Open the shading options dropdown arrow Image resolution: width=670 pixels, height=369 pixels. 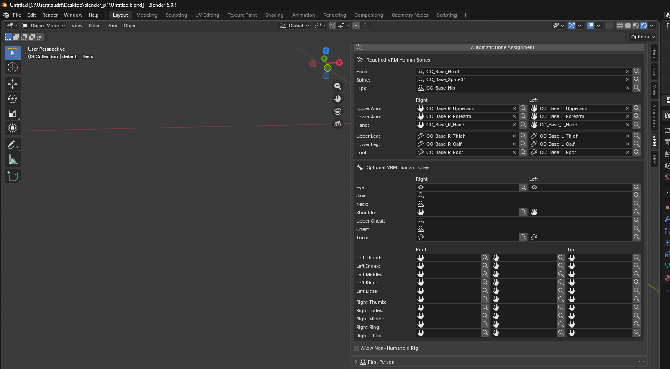pyautogui.click(x=652, y=26)
